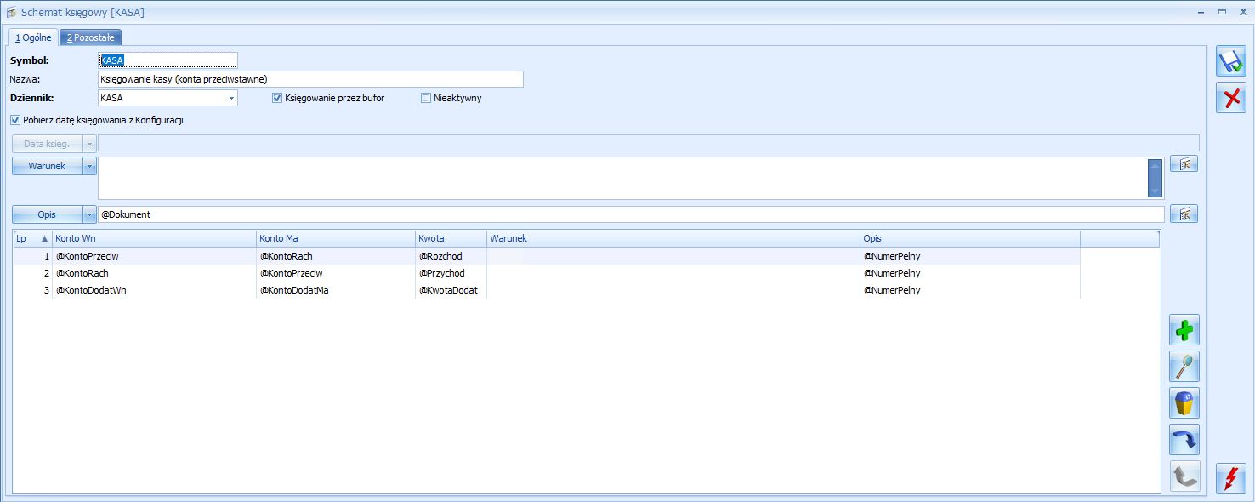Open the expression builder next to Opis field
Viewport: 1255px width, 502px height.
(1184, 214)
